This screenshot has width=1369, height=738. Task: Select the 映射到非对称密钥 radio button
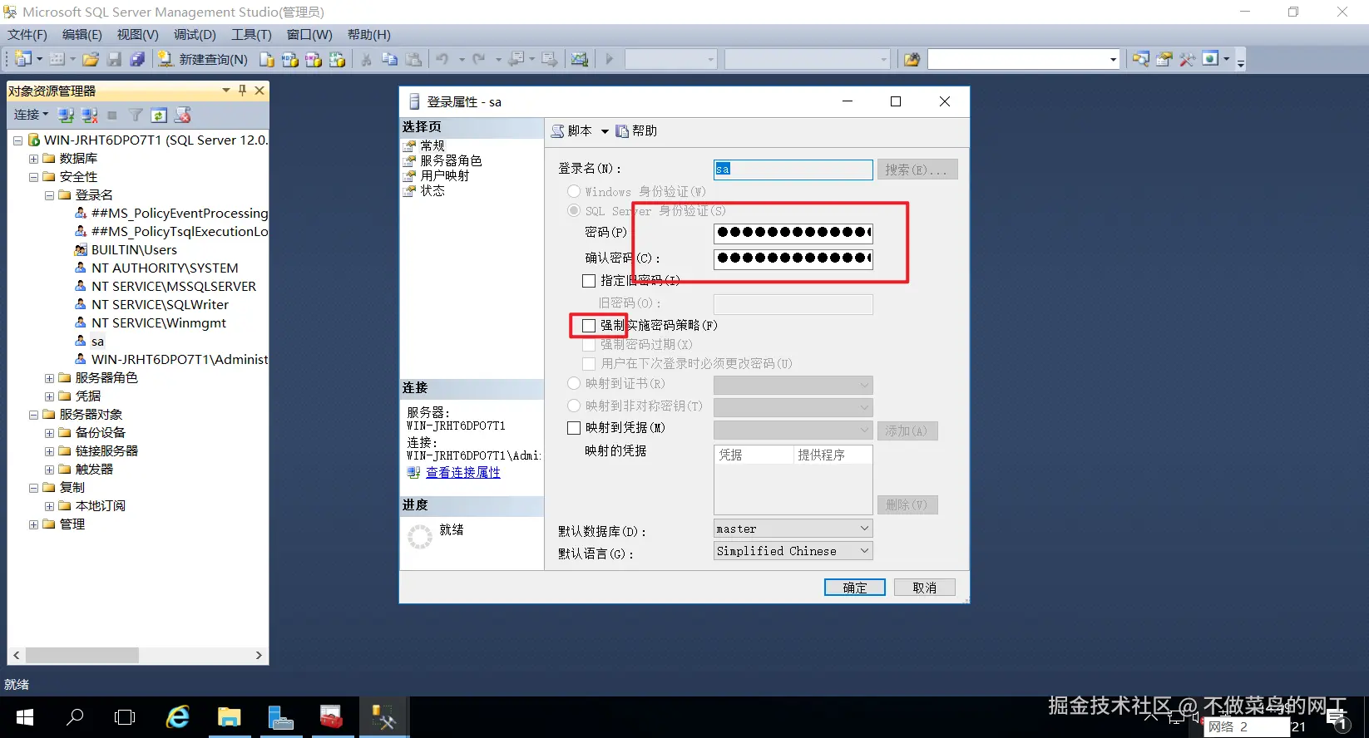(x=574, y=406)
